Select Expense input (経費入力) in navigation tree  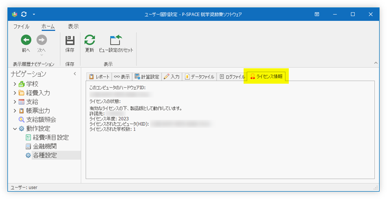point(38,93)
